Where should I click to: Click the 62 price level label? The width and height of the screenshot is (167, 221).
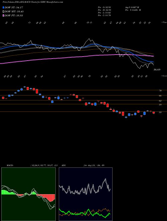click(160, 101)
